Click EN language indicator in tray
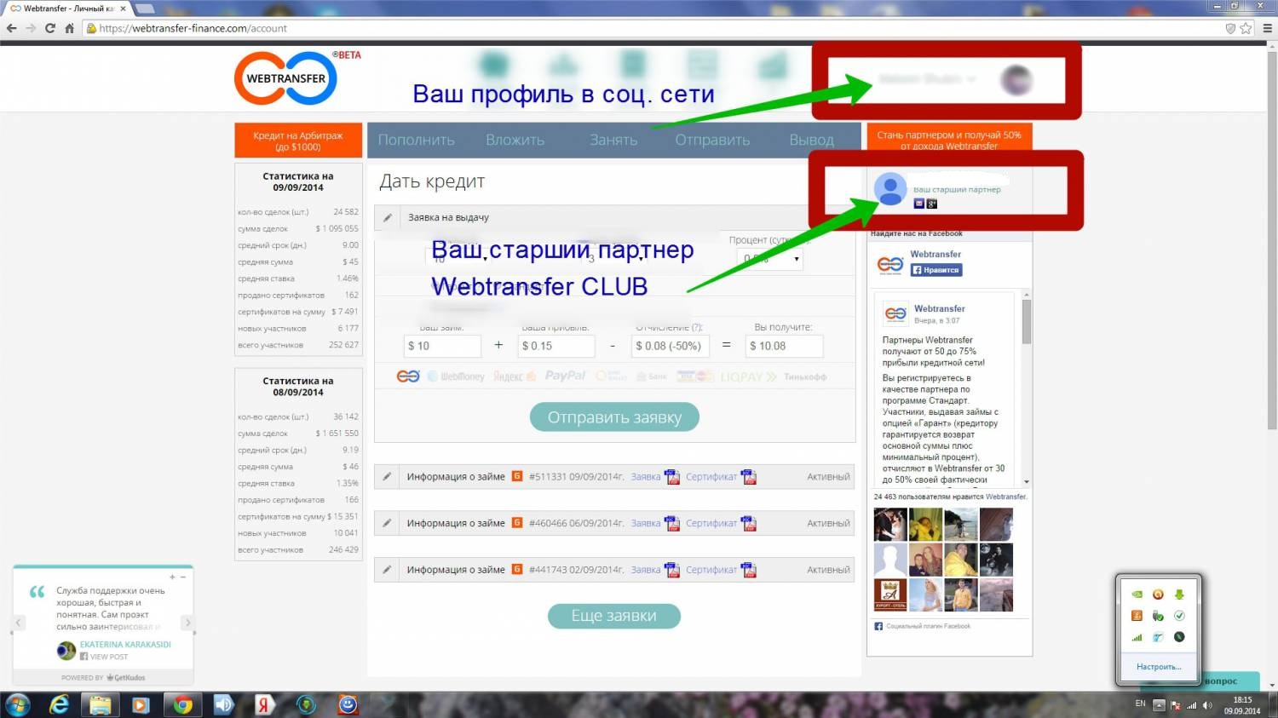 [1140, 704]
